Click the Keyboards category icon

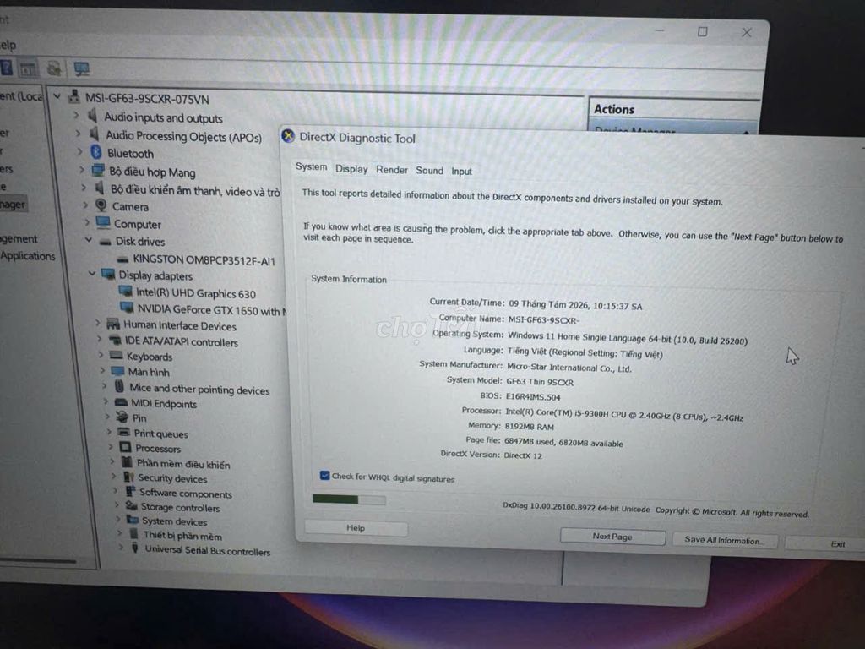(117, 356)
